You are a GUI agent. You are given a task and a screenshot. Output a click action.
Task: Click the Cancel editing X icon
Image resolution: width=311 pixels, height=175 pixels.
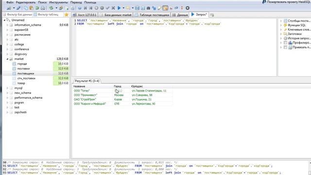[x=113, y=8]
